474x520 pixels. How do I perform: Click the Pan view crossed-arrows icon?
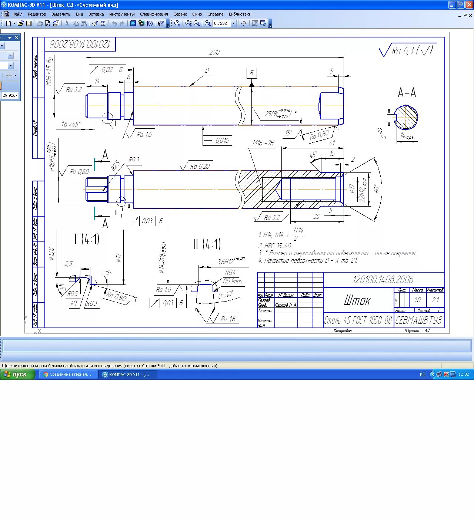(244, 23)
